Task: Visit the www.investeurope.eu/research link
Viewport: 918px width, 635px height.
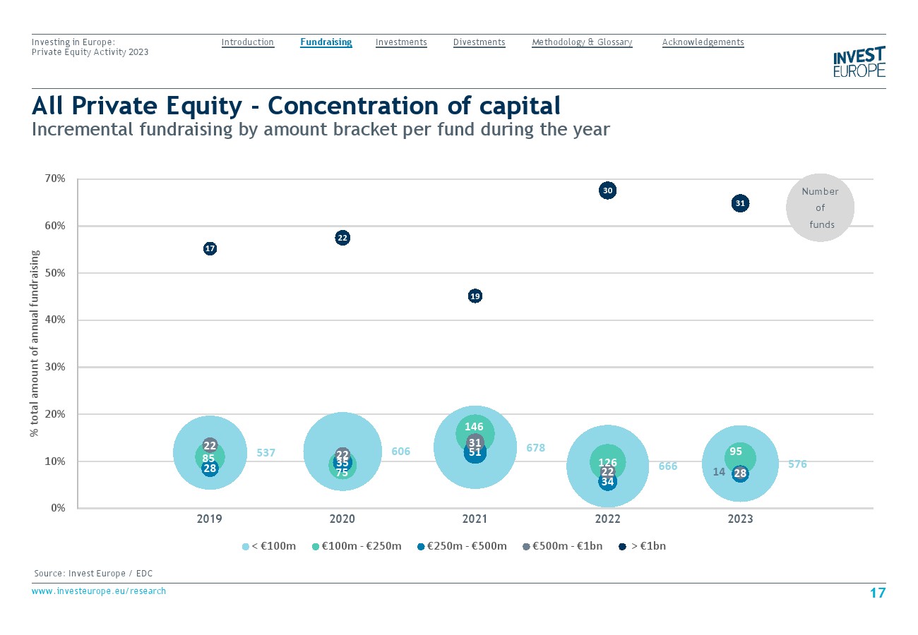Action: coord(99,591)
